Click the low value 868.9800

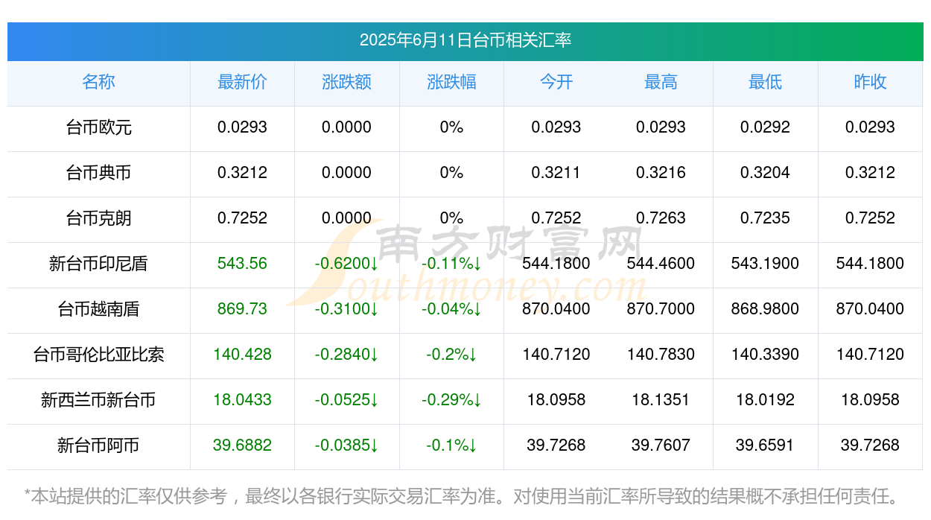765,309
